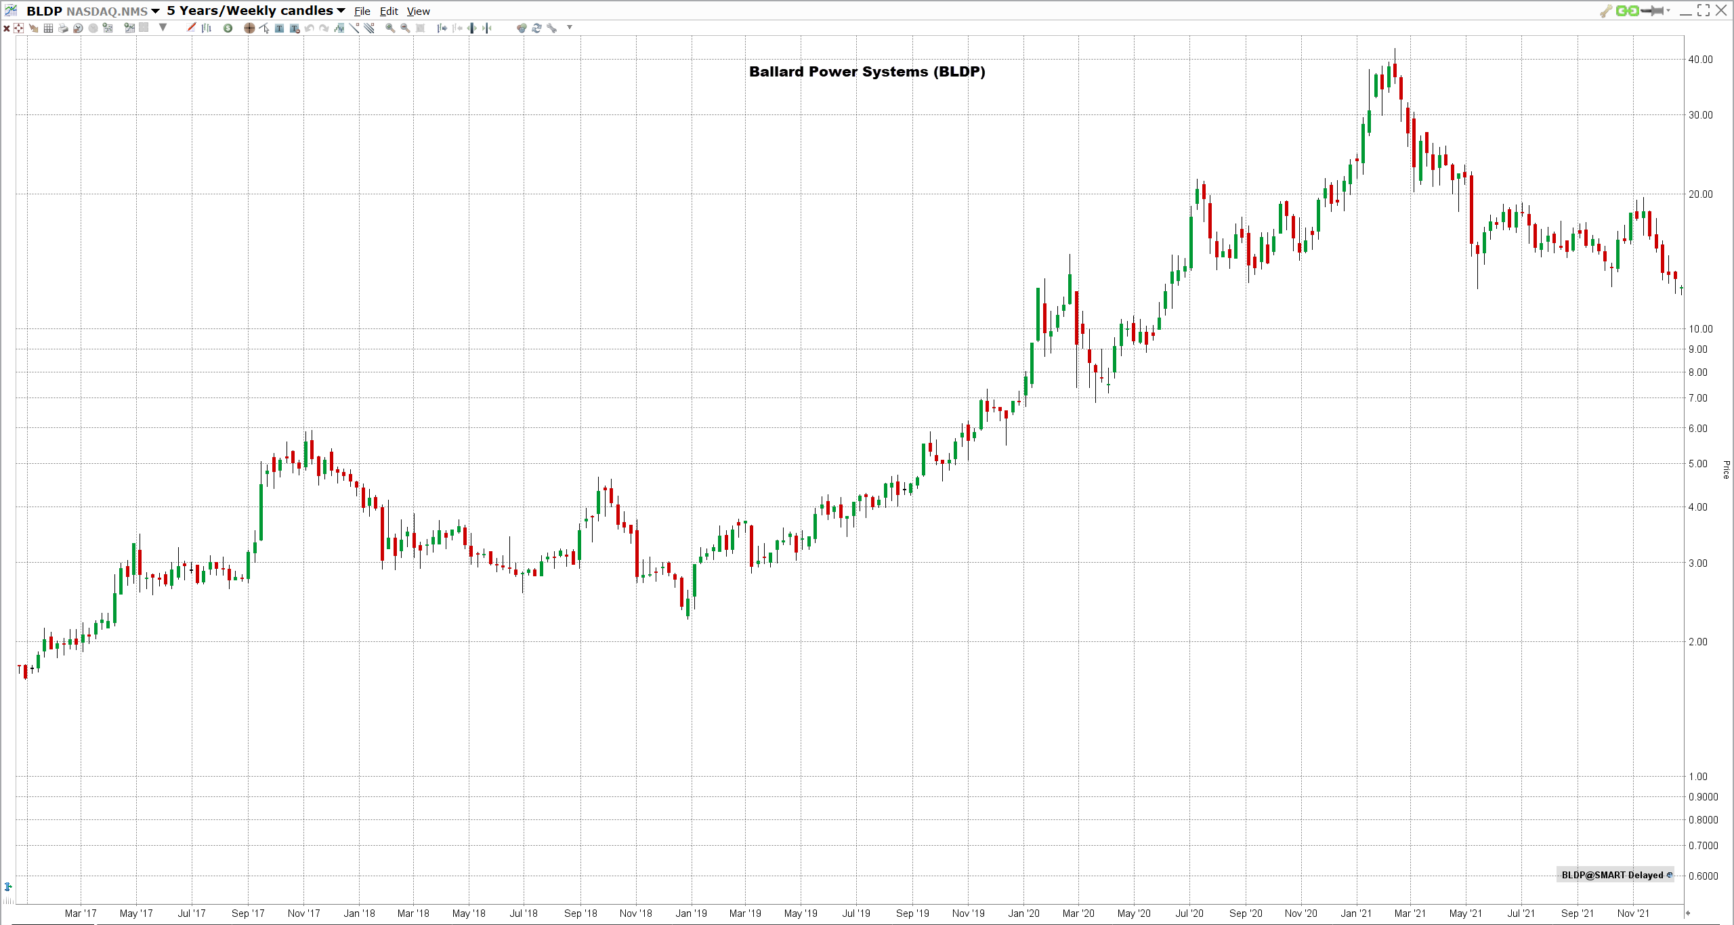Click the expand bar spacing icon
Viewport: 1734px width, 925px height.
coord(472,28)
